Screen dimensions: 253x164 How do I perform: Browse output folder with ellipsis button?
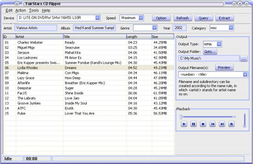[244, 58]
